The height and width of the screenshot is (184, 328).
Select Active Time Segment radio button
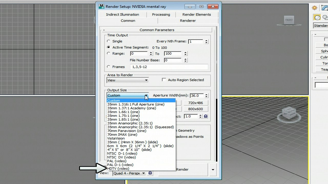click(109, 47)
